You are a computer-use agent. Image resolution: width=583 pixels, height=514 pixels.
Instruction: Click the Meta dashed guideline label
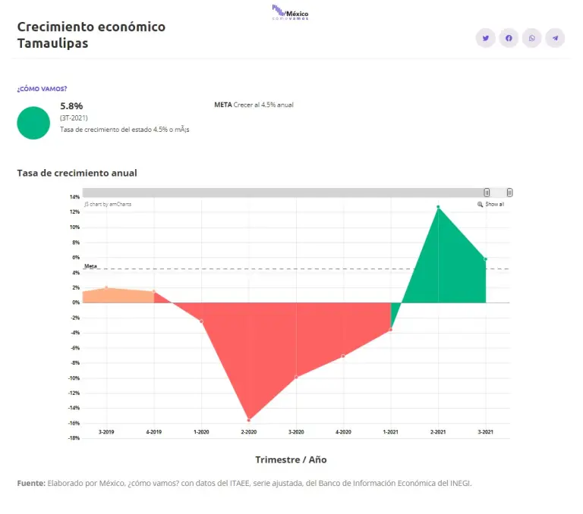(91, 266)
